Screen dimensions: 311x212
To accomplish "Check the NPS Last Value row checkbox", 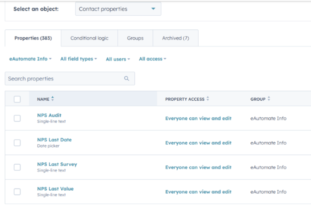I will [x=17, y=192].
